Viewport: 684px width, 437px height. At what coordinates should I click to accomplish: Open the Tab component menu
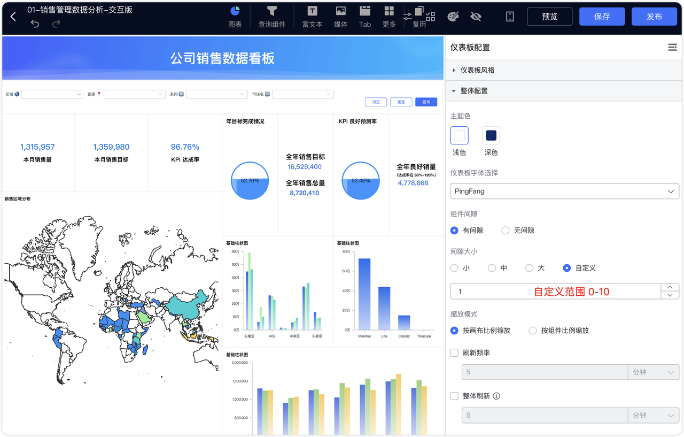tap(365, 17)
